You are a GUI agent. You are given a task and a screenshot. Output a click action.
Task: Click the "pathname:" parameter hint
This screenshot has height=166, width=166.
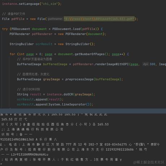pyautogui.click(x=55, y=19)
